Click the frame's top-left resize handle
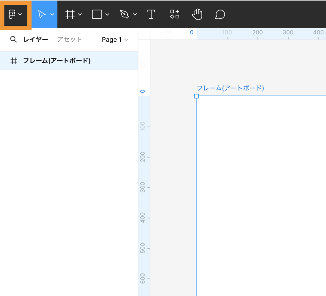 tap(196, 96)
